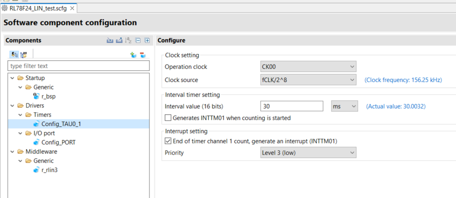Screen dimensions: 456x198
Task: Click the gear icon on scfg tab
Action: (4, 8)
